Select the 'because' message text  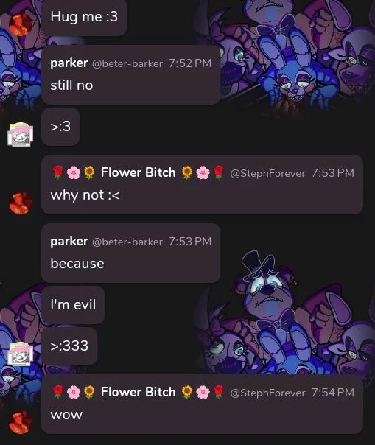click(x=77, y=264)
